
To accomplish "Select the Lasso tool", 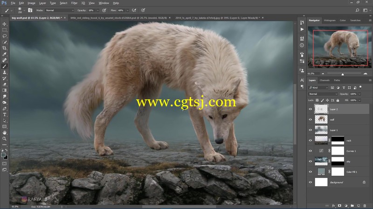I will coord(5,36).
